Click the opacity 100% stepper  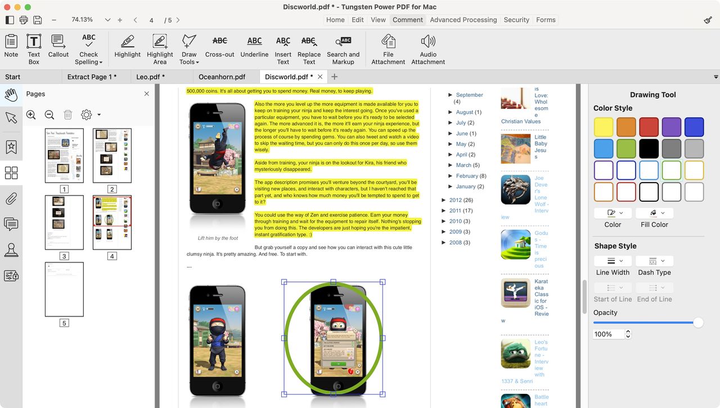pos(628,334)
